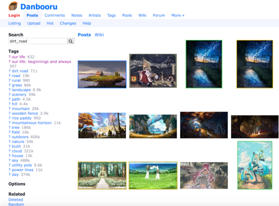279x206 pixels.
Task: Open the autumn tree landscape thumbnail
Action: (102, 125)
